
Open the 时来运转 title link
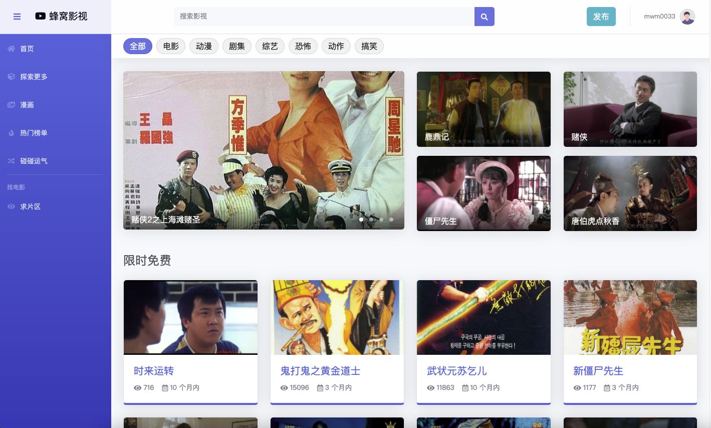pos(154,371)
